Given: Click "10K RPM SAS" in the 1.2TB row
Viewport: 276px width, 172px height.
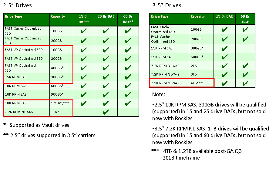Looking at the screenshot, I should (x=15, y=103).
